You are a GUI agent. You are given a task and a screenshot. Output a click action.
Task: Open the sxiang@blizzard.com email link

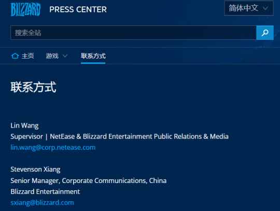pos(42,203)
